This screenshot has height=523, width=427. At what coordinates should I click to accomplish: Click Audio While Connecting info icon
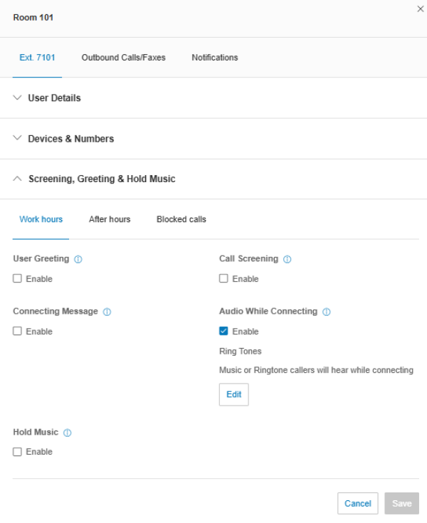pos(327,312)
